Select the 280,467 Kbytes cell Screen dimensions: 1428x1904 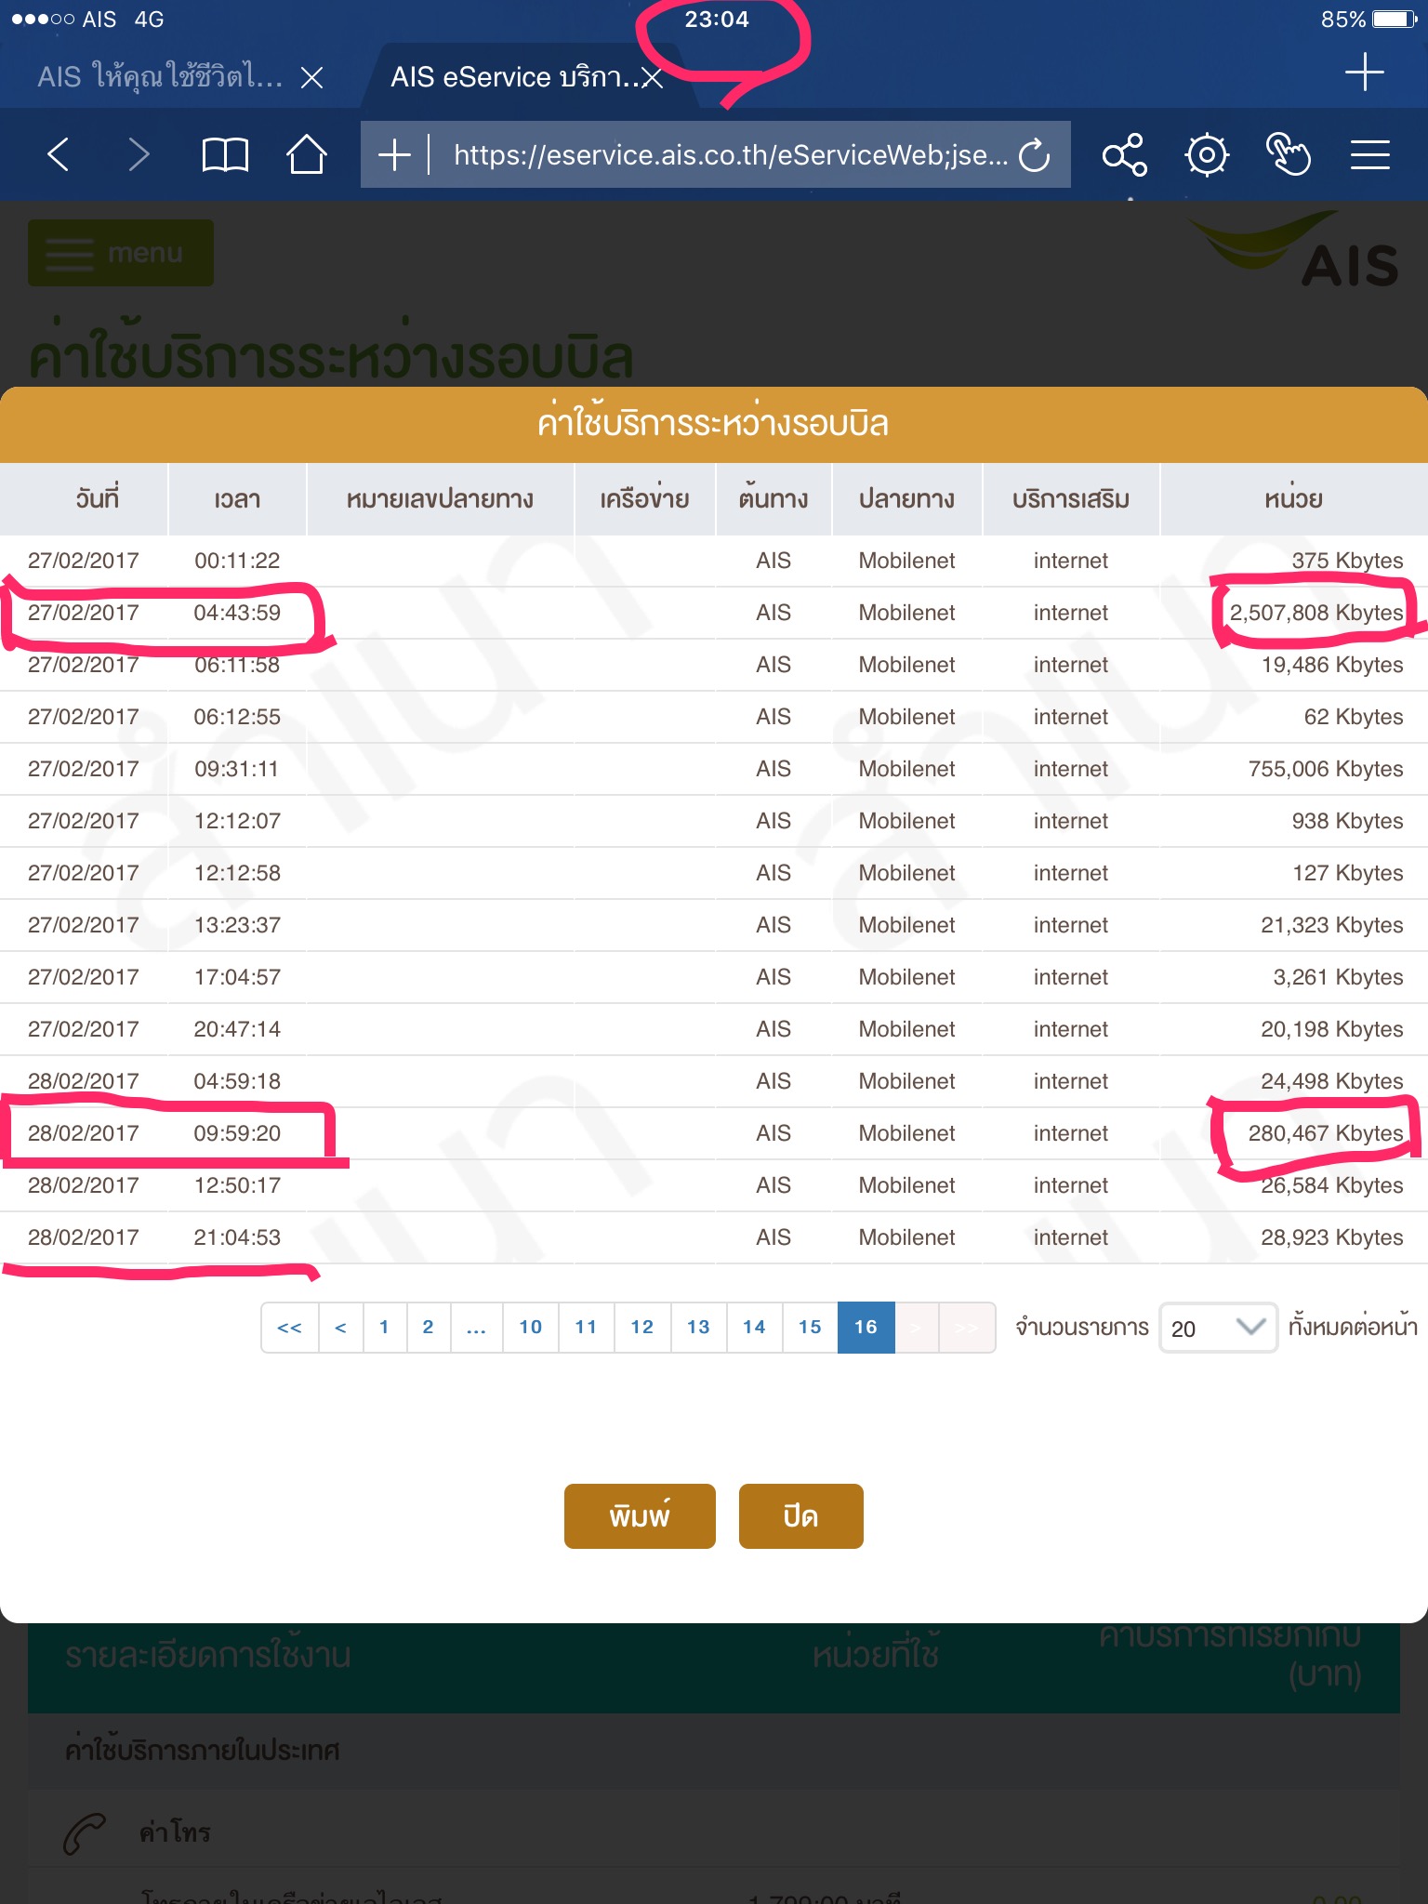[x=1326, y=1133]
